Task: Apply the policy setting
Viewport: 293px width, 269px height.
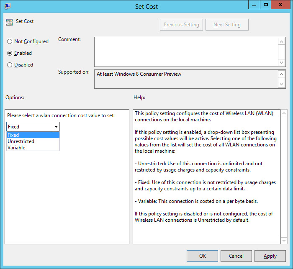Action: point(270,256)
